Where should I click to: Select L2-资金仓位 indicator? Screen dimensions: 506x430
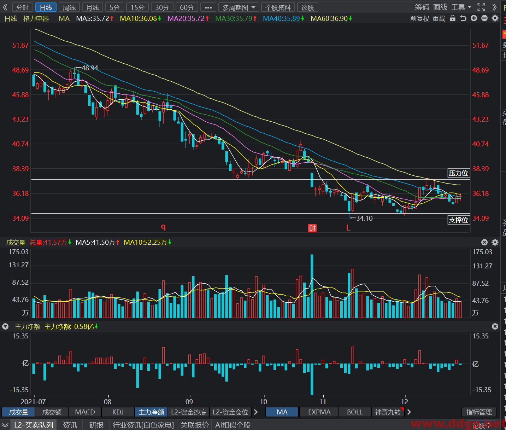tap(230, 412)
